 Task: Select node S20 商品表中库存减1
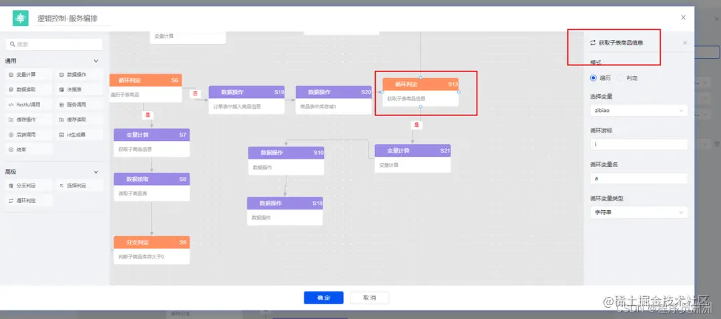(333, 99)
